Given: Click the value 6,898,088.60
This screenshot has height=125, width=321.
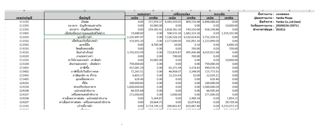Looking at the screenshot, I should [210, 22].
